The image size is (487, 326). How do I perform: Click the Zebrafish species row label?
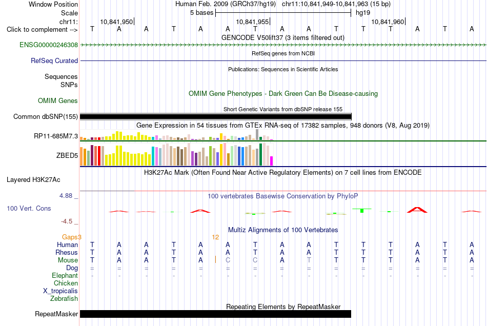64,298
